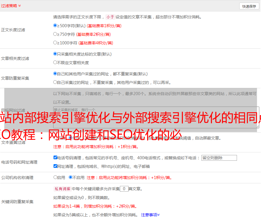Select 自己和其他用户采集过的网址 no-repeat option
Image resolution: width=261 pixels, height=220 pixels.
pos(55,74)
